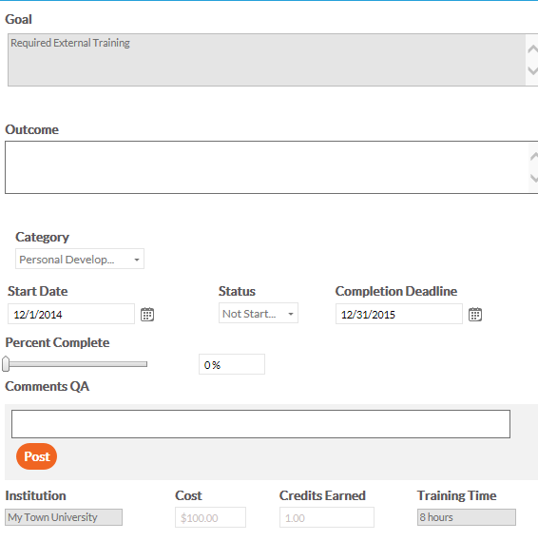538x541 pixels.
Task: Click the Institution field My Town University
Action: (64, 517)
